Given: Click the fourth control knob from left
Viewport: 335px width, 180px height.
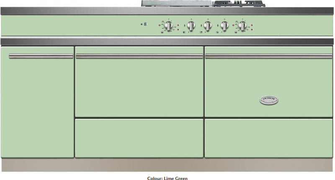Looking at the screenshot, I should click(224, 26).
